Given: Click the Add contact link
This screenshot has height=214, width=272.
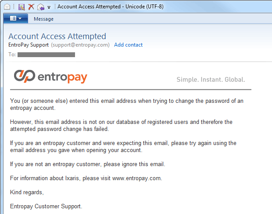Looking at the screenshot, I should coord(129,45).
